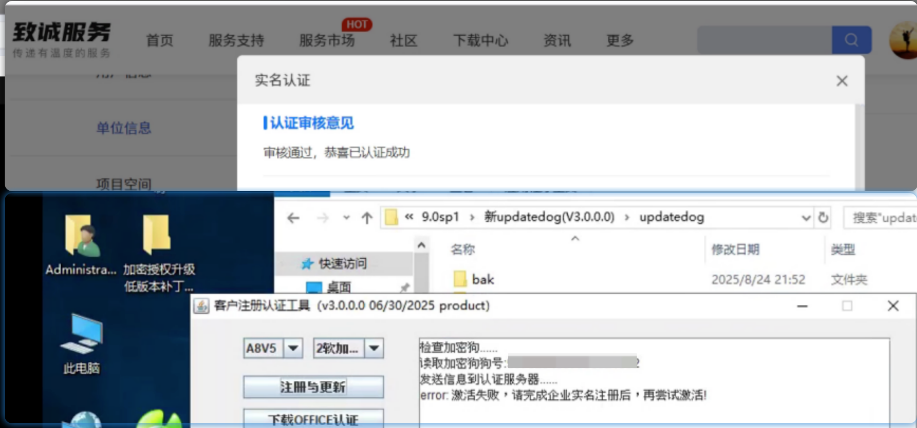Open the 社区 navigation item
Image resolution: width=917 pixels, height=428 pixels.
(x=403, y=41)
